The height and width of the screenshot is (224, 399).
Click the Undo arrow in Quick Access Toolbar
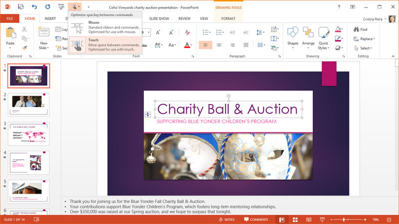point(34,7)
